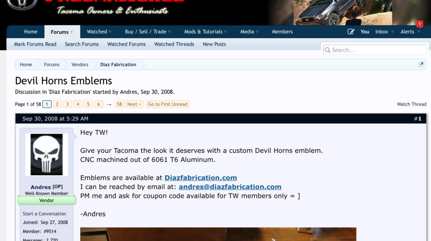
Task: Click the Next > page button
Action: tap(134, 104)
